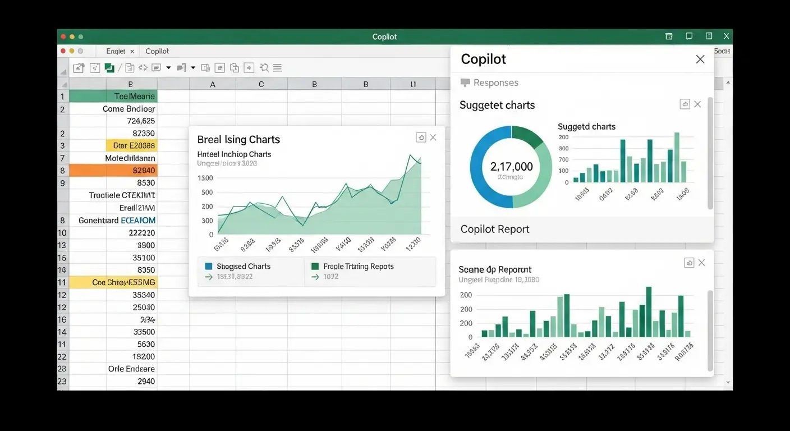790x431 pixels.
Task: Select the cell showing 35100
Action: pos(113,258)
